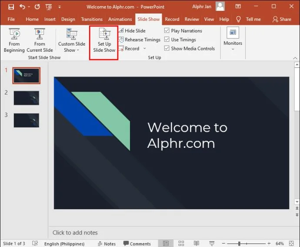Click the Tell me lightbulb search
Image resolution: width=300 pixels, height=247 pixels.
click(238, 19)
